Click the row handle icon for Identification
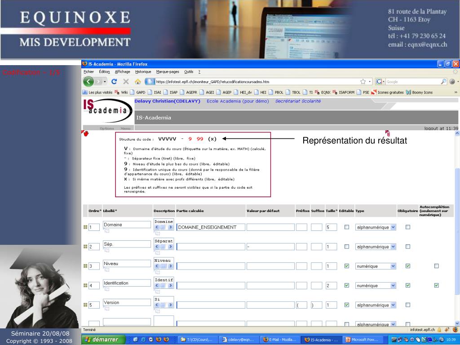This screenshot has width=460, height=345. [85, 285]
